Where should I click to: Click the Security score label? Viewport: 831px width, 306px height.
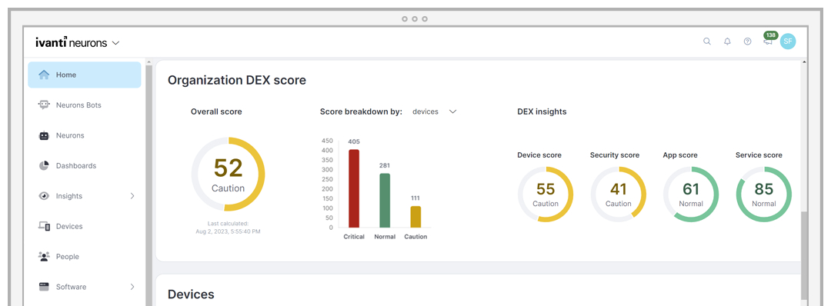[615, 155]
